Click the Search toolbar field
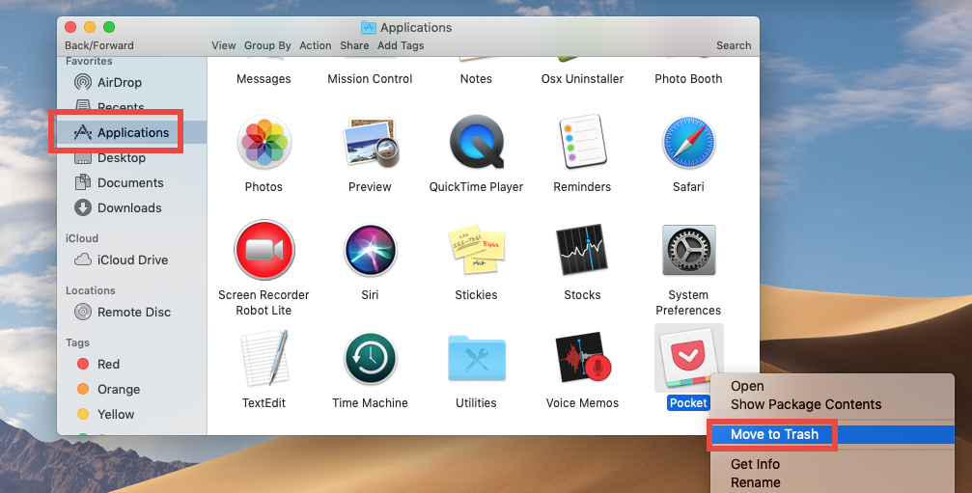This screenshot has width=972, height=493. [x=734, y=45]
